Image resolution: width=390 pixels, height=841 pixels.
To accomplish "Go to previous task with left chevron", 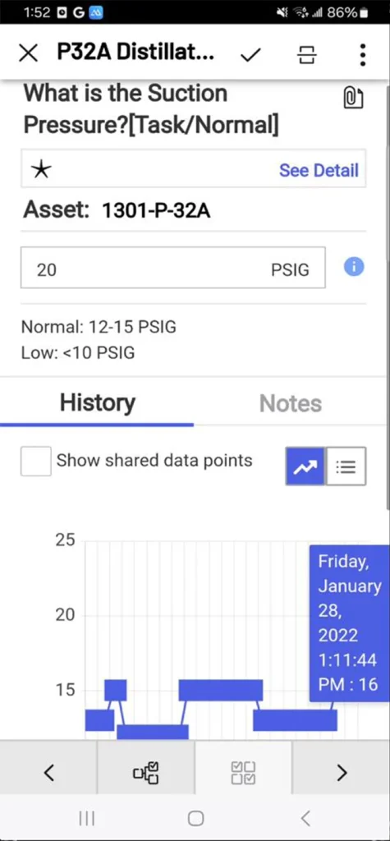I will 48,772.
